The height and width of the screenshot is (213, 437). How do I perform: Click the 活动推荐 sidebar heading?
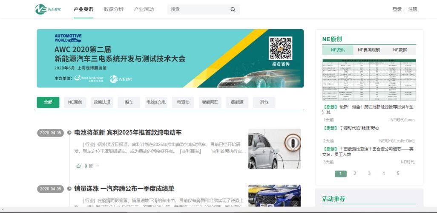pos(333,199)
